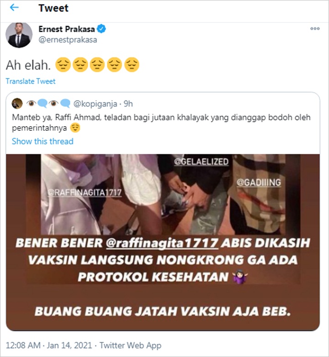Click the back arrow icon

[x=14, y=7]
